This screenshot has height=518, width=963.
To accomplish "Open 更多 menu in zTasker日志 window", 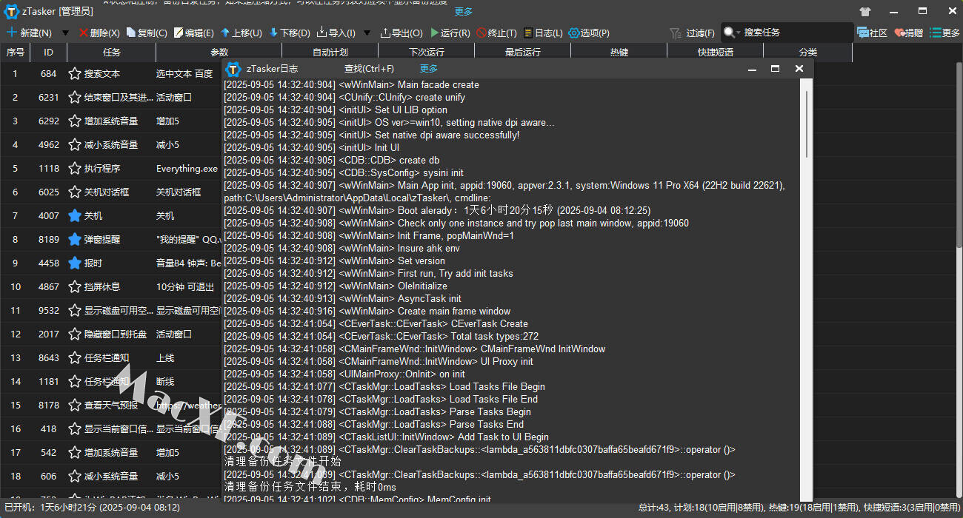I will (x=429, y=69).
